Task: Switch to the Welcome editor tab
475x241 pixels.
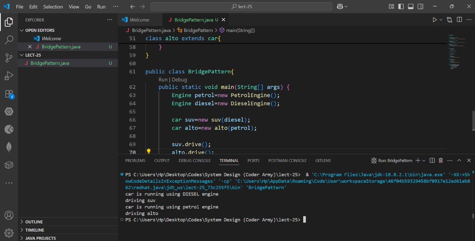Action: point(140,20)
